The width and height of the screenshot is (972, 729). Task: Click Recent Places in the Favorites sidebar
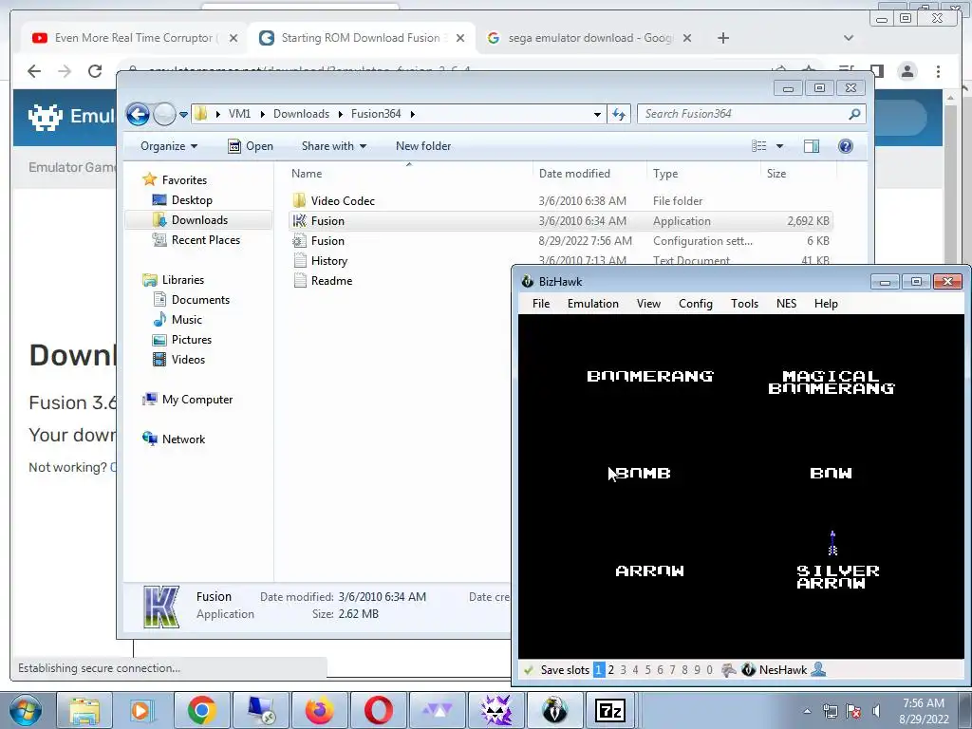coord(205,240)
